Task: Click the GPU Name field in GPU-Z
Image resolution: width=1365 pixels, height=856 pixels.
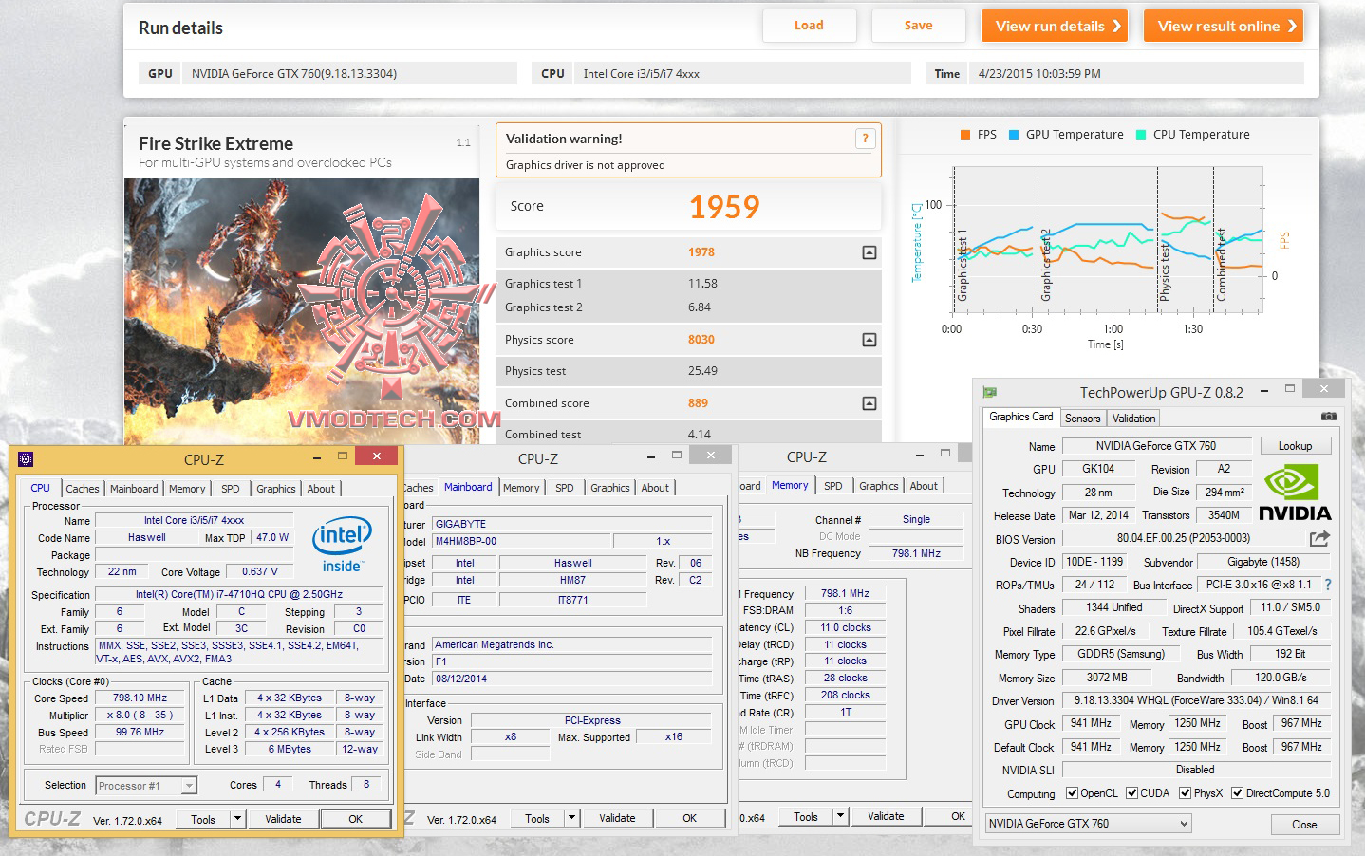Action: [1155, 446]
